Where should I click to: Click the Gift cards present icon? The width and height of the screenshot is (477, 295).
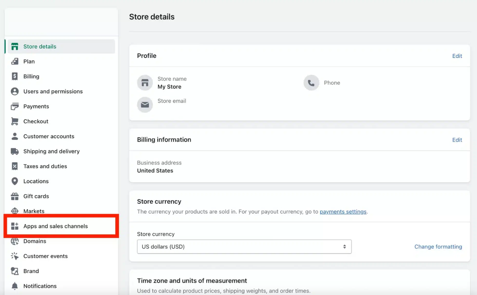coord(15,196)
